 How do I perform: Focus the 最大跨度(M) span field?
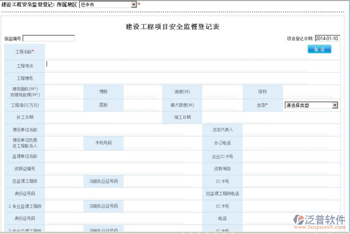tap(219, 105)
